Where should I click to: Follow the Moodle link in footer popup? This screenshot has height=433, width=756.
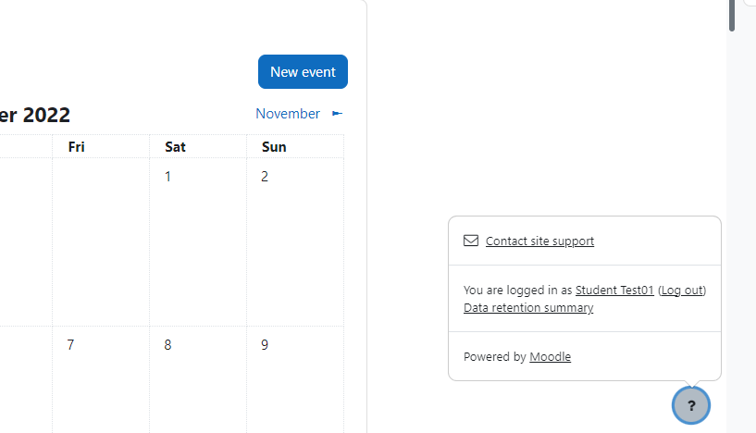(551, 357)
